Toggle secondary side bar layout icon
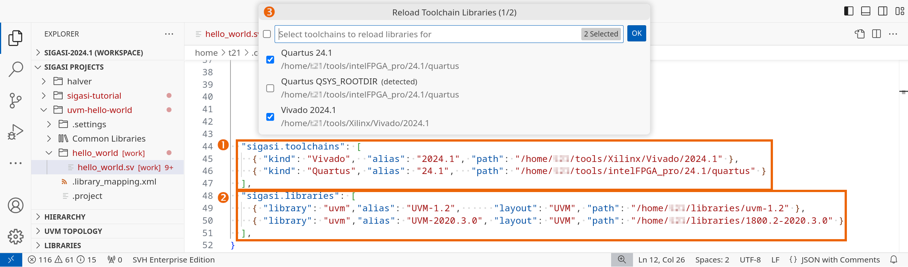This screenshot has height=267, width=908. pos(883,11)
